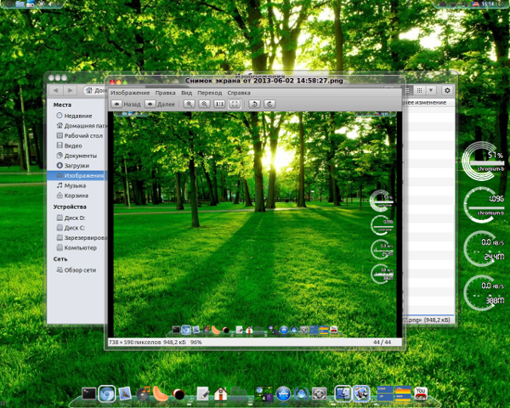
Task: Open the workspace switcher in the dock
Action: 263,394
